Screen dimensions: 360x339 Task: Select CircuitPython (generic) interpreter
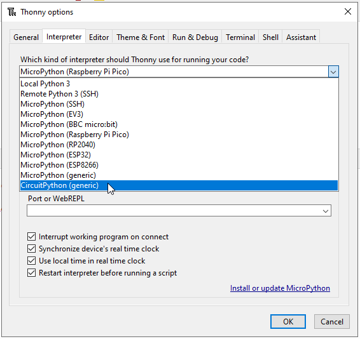tap(179, 185)
